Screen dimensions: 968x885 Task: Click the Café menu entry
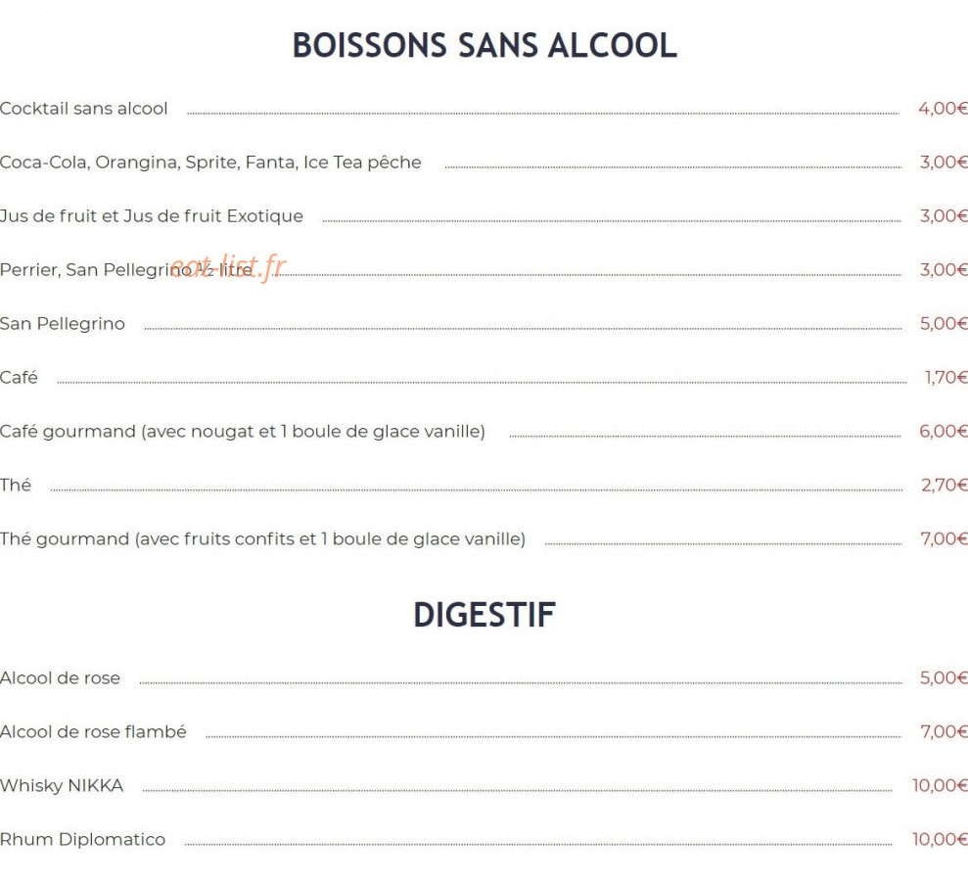click(x=20, y=377)
